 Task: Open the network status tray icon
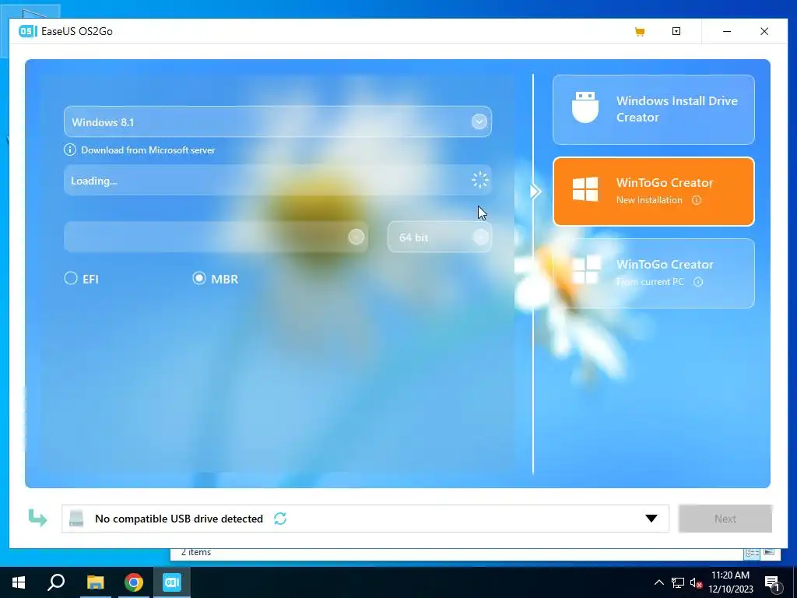pos(678,582)
